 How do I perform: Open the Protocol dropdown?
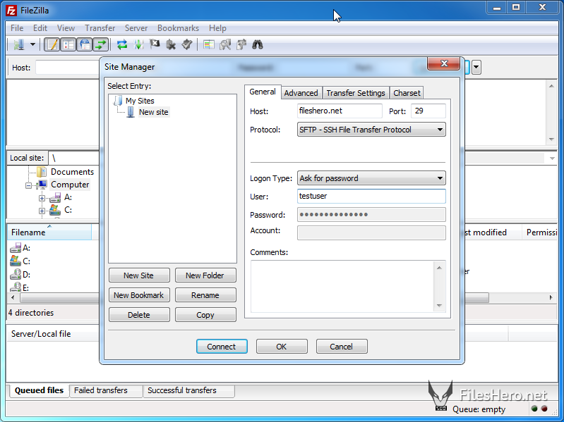pyautogui.click(x=371, y=130)
